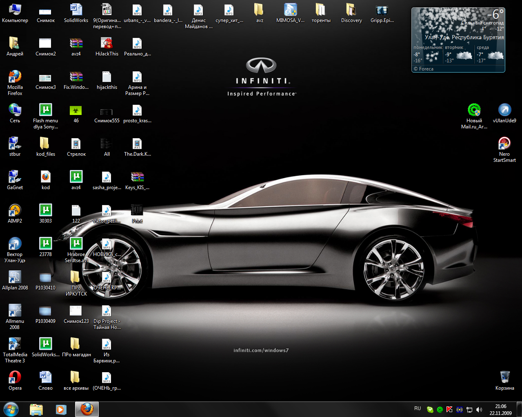This screenshot has width=522, height=417.
Task: Open the TotalMedia Theatre 3 shortcut
Action: 15,344
